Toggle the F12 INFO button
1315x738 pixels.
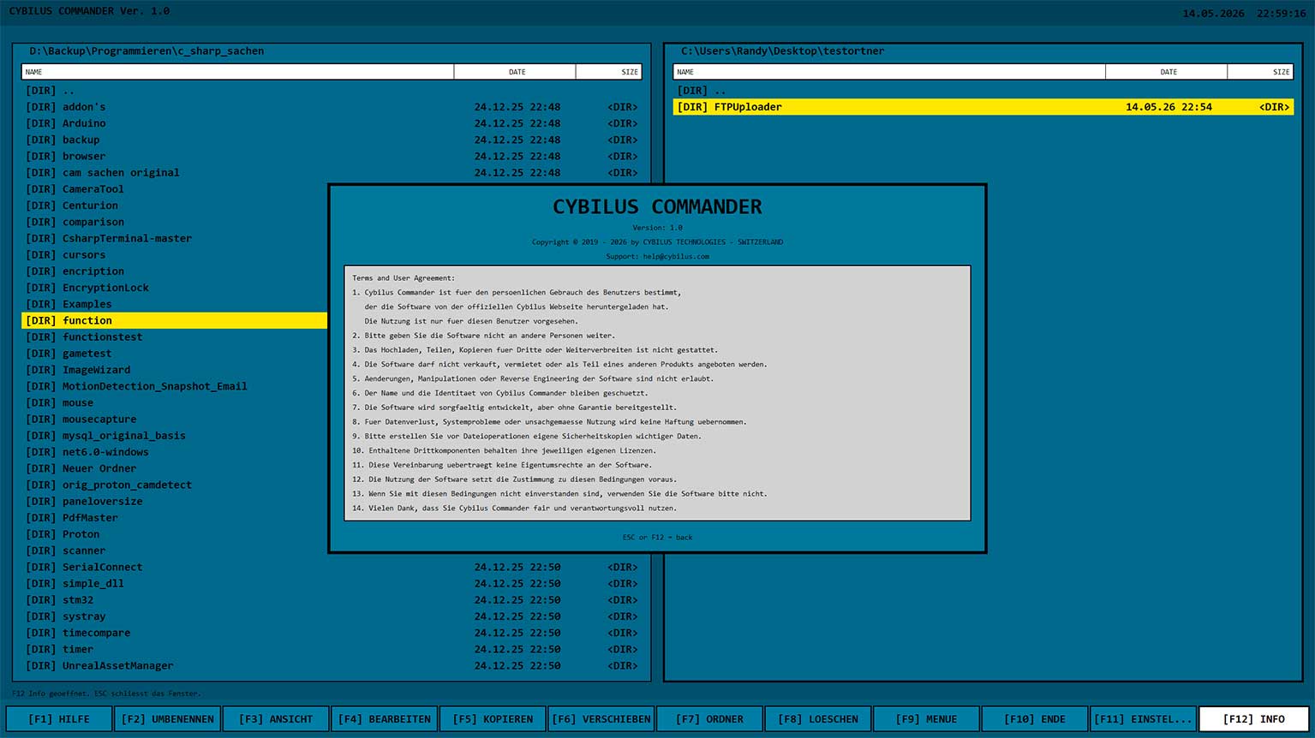tap(1253, 719)
